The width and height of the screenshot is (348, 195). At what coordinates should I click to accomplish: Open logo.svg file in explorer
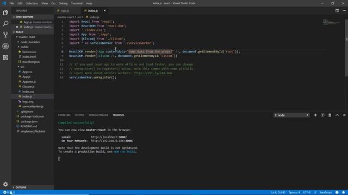pyautogui.click(x=28, y=101)
